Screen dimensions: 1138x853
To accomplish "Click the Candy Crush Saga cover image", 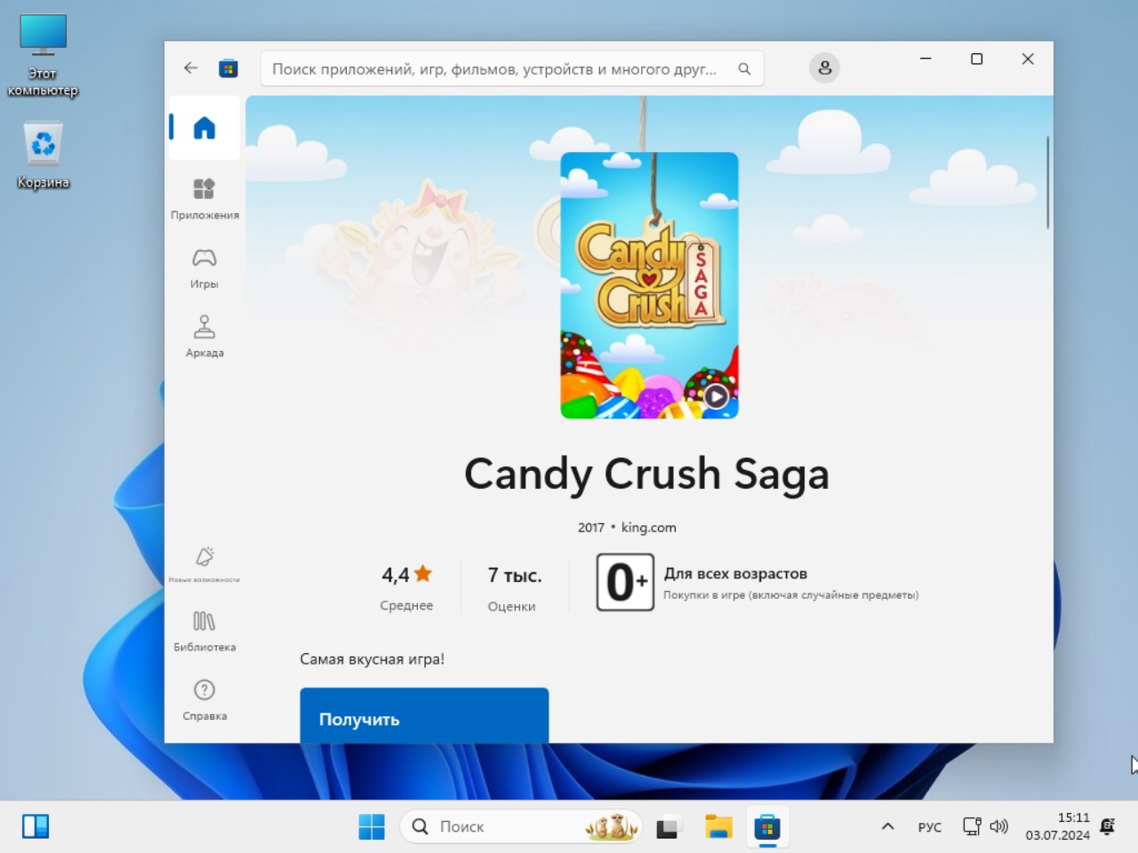I will [x=649, y=285].
